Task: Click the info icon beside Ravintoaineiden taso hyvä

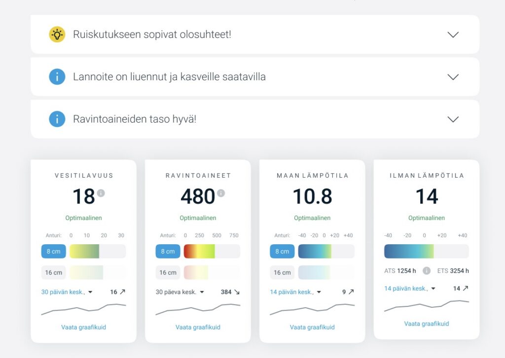Action: click(57, 119)
